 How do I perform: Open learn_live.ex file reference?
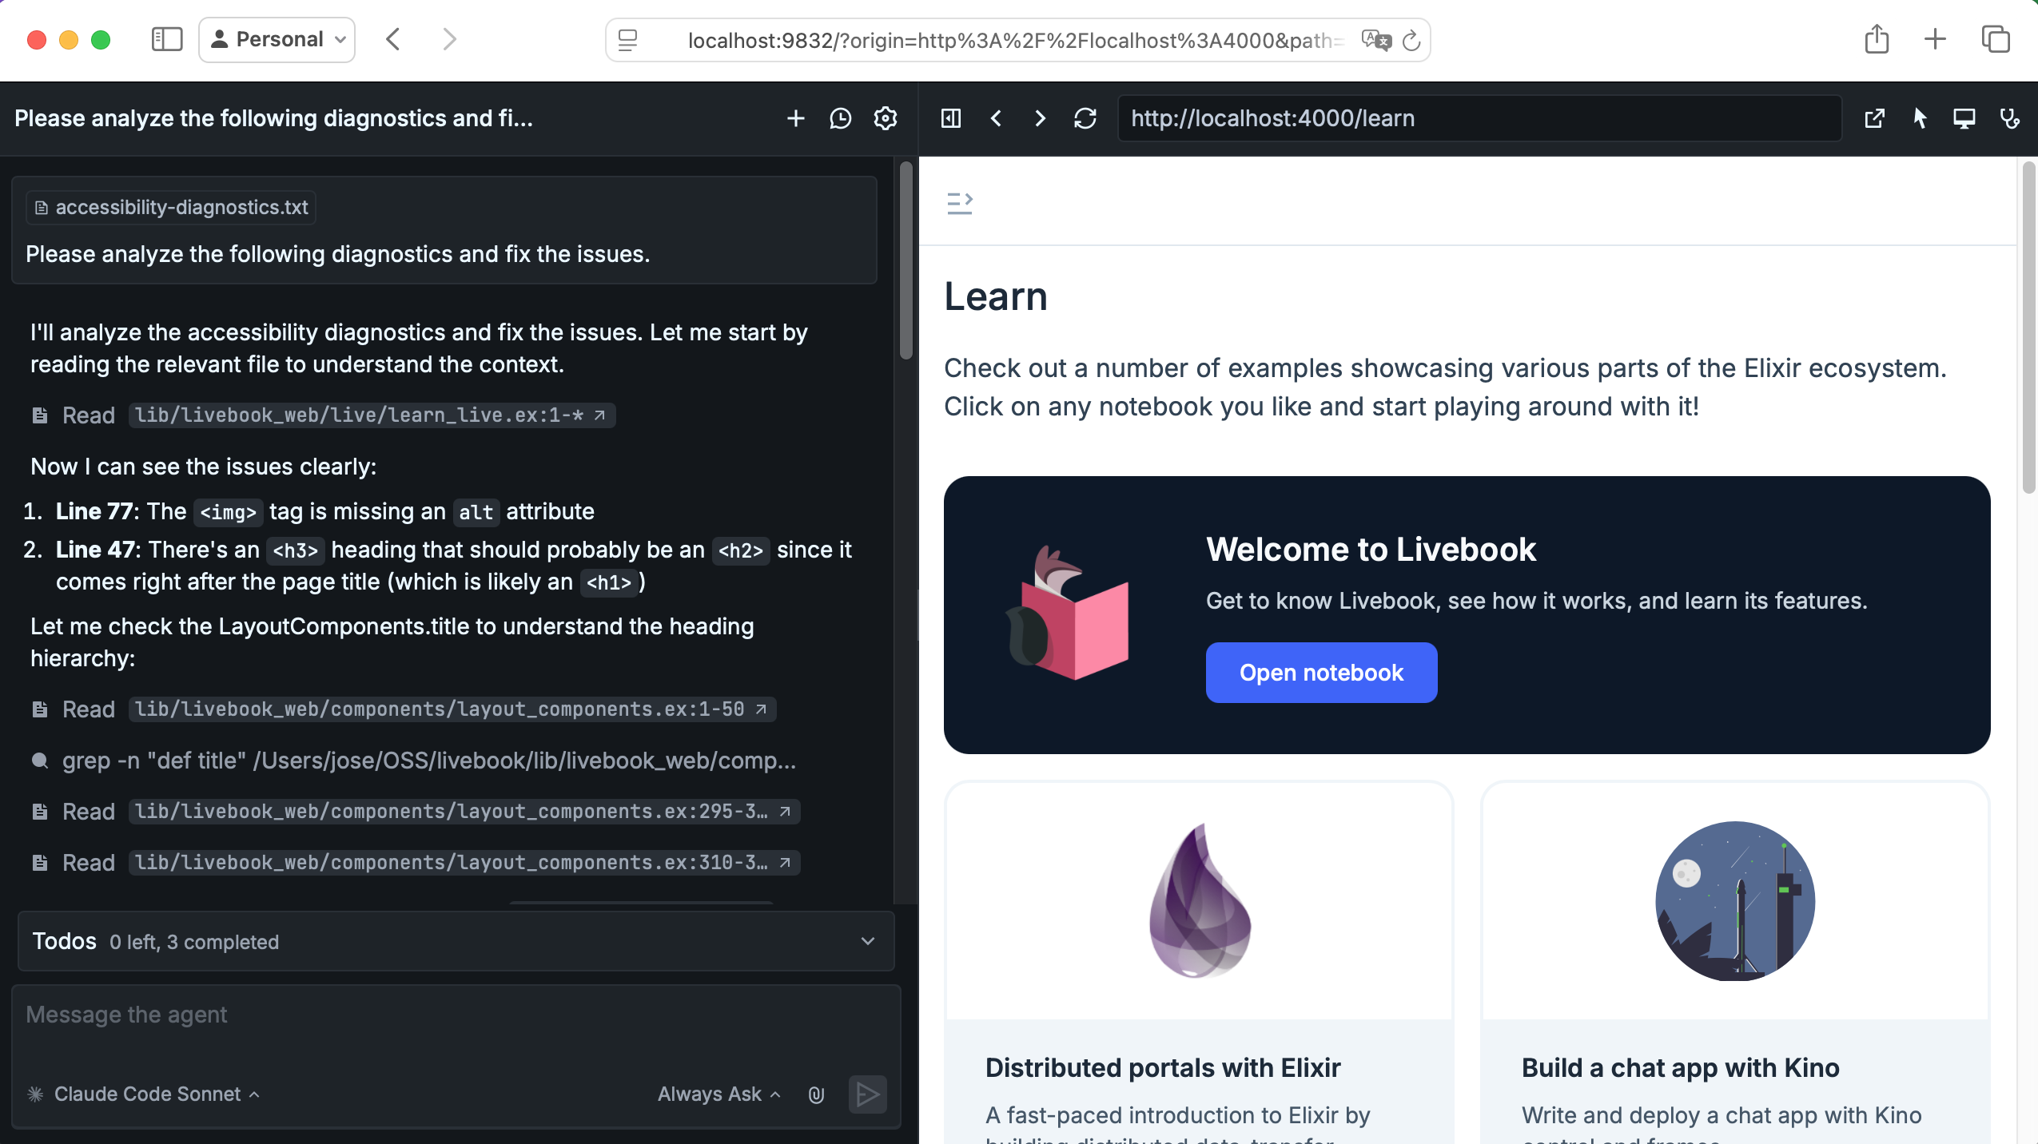click(x=371, y=415)
